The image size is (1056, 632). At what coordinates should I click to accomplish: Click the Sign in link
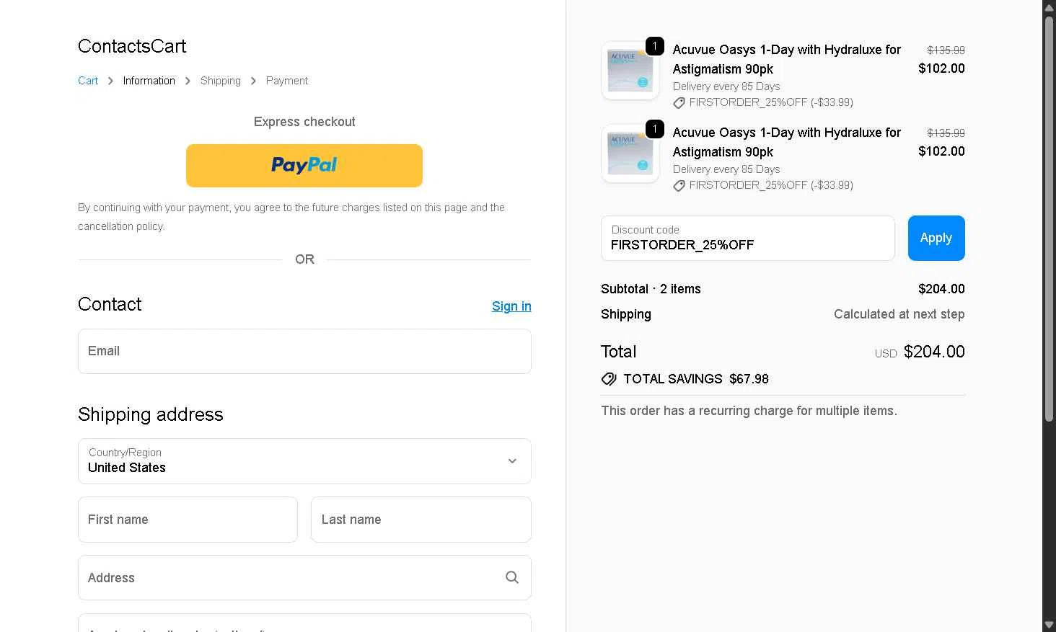tap(511, 306)
